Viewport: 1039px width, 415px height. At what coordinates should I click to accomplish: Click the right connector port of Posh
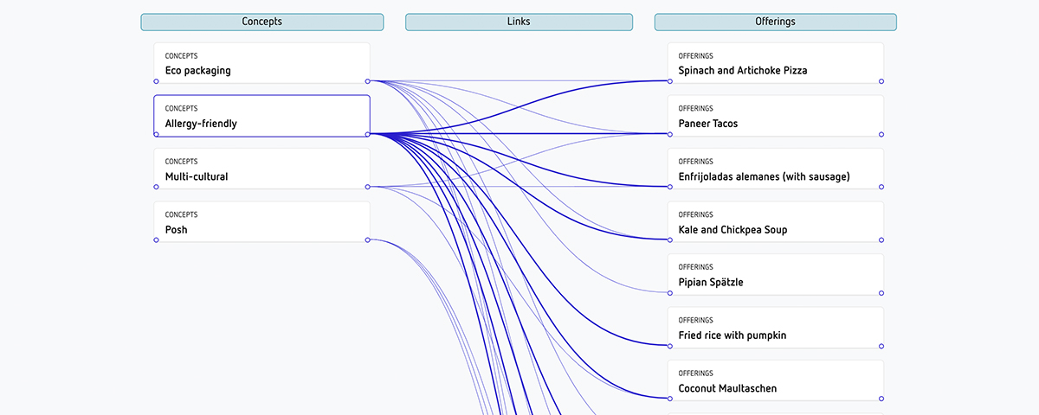pos(368,239)
